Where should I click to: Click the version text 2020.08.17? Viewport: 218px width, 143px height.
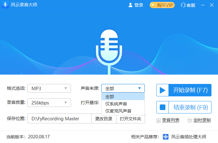pos(39,137)
